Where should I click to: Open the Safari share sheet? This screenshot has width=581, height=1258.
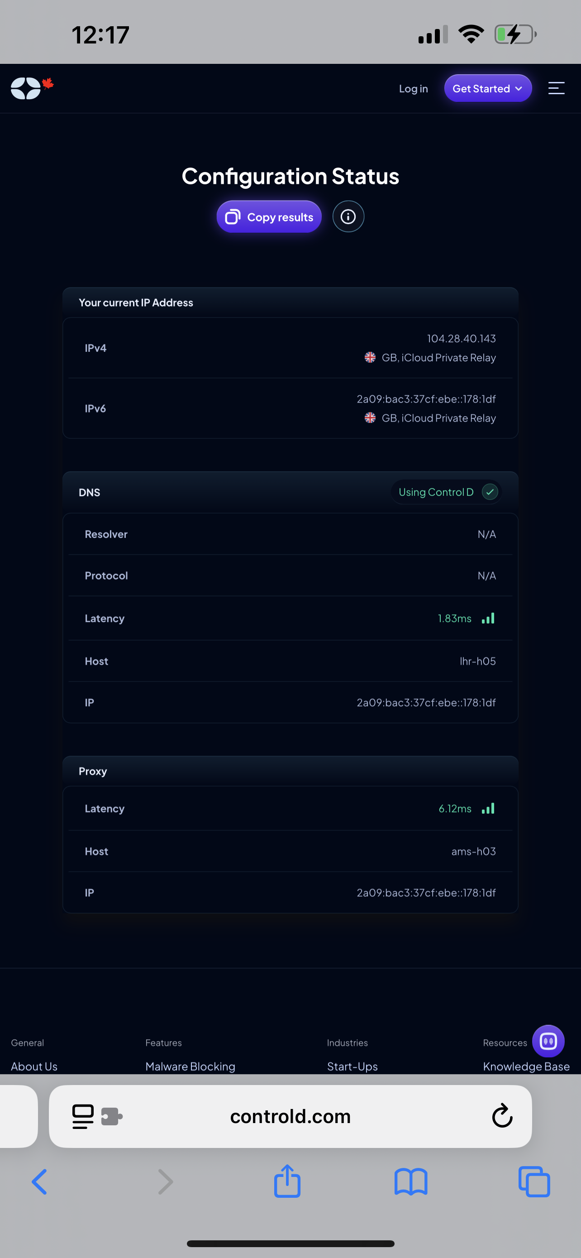point(287,1181)
